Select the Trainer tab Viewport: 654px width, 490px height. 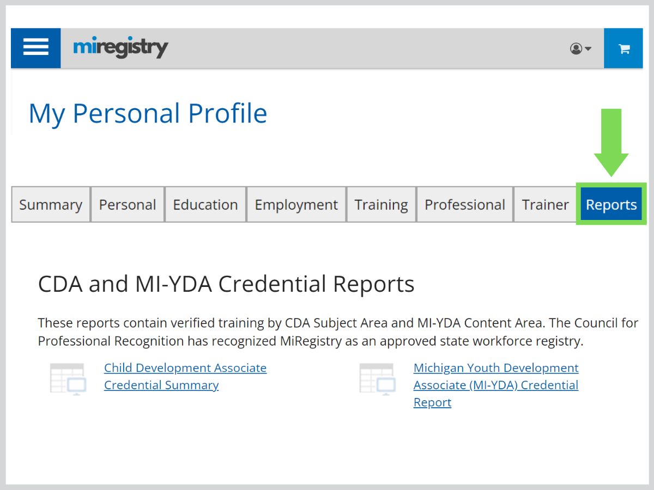545,204
